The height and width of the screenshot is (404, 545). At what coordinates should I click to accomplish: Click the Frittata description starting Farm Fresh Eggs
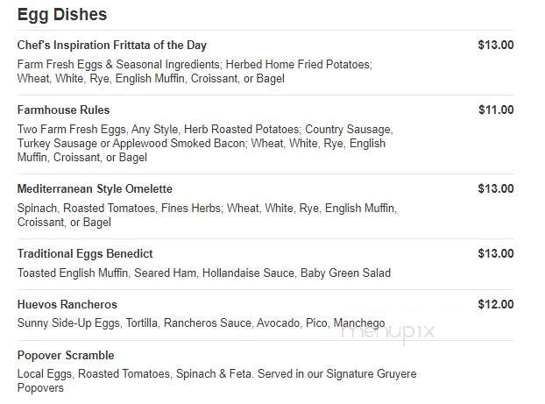pyautogui.click(x=195, y=71)
